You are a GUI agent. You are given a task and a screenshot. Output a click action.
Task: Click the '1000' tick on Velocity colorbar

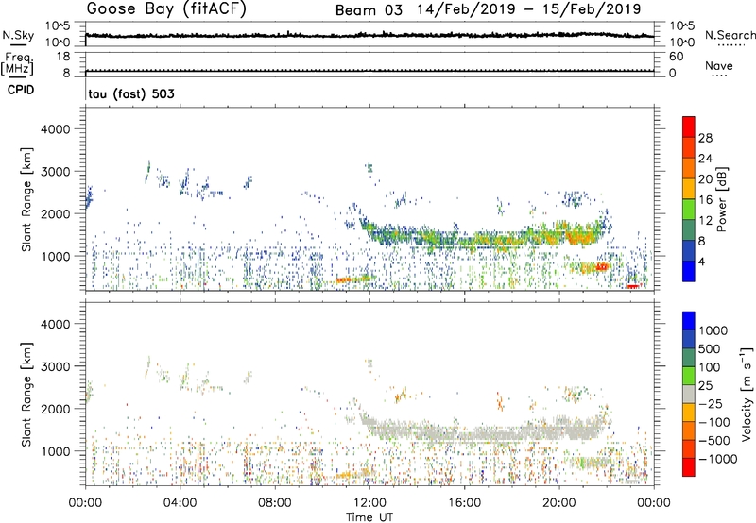tap(713, 330)
